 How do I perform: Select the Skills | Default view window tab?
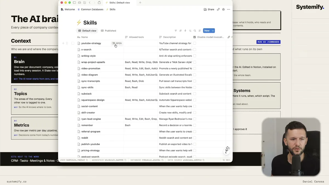(120, 3)
